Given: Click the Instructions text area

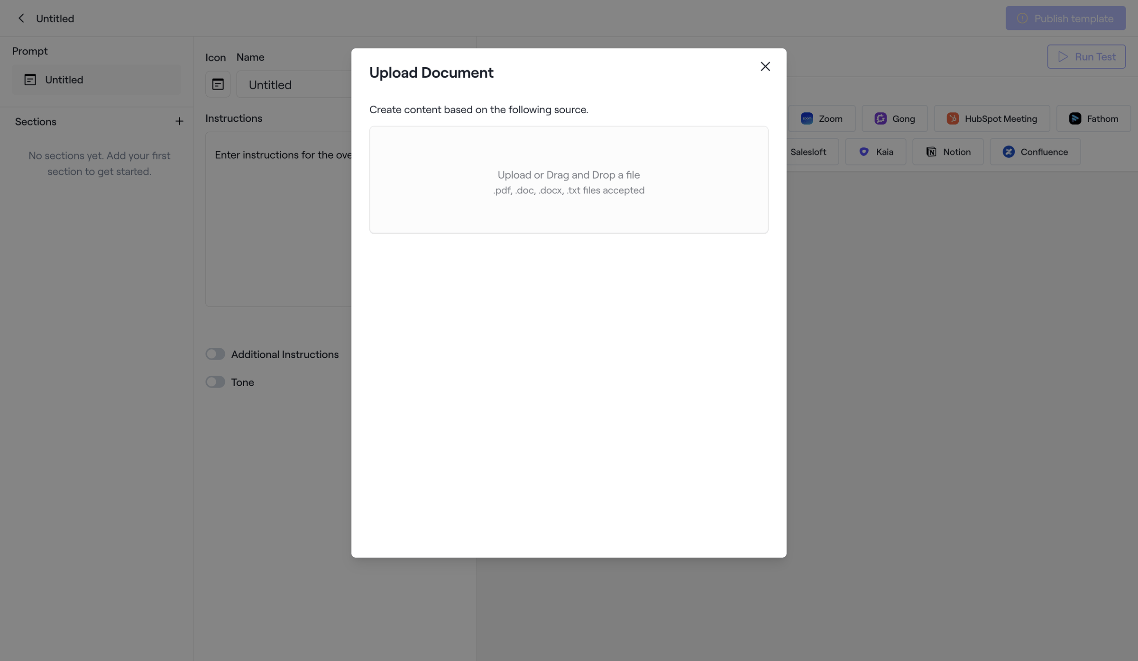Looking at the screenshot, I should 279,219.
